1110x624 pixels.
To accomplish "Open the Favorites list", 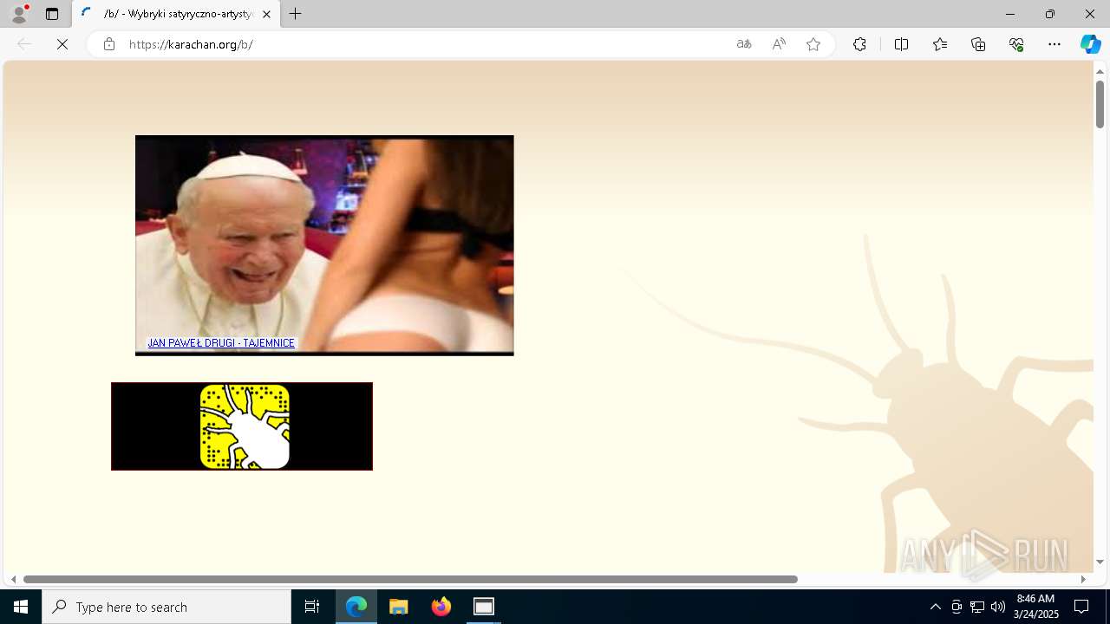I will [940, 44].
